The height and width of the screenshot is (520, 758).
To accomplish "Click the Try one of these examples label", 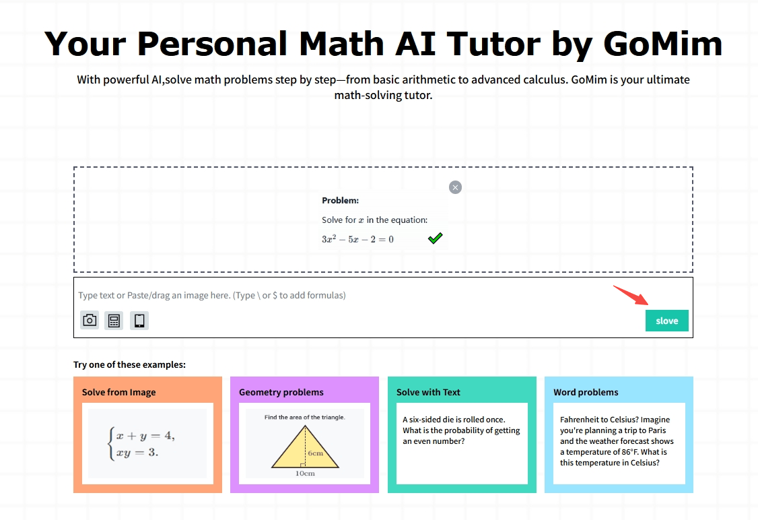I will 129,364.
